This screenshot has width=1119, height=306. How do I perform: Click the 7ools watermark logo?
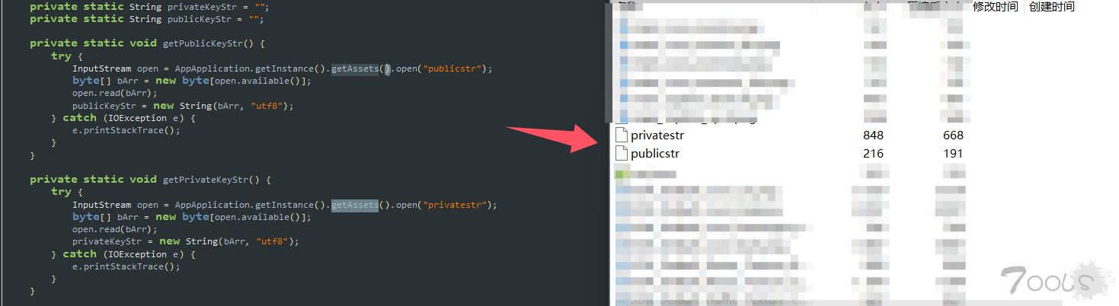pyautogui.click(x=1050, y=282)
